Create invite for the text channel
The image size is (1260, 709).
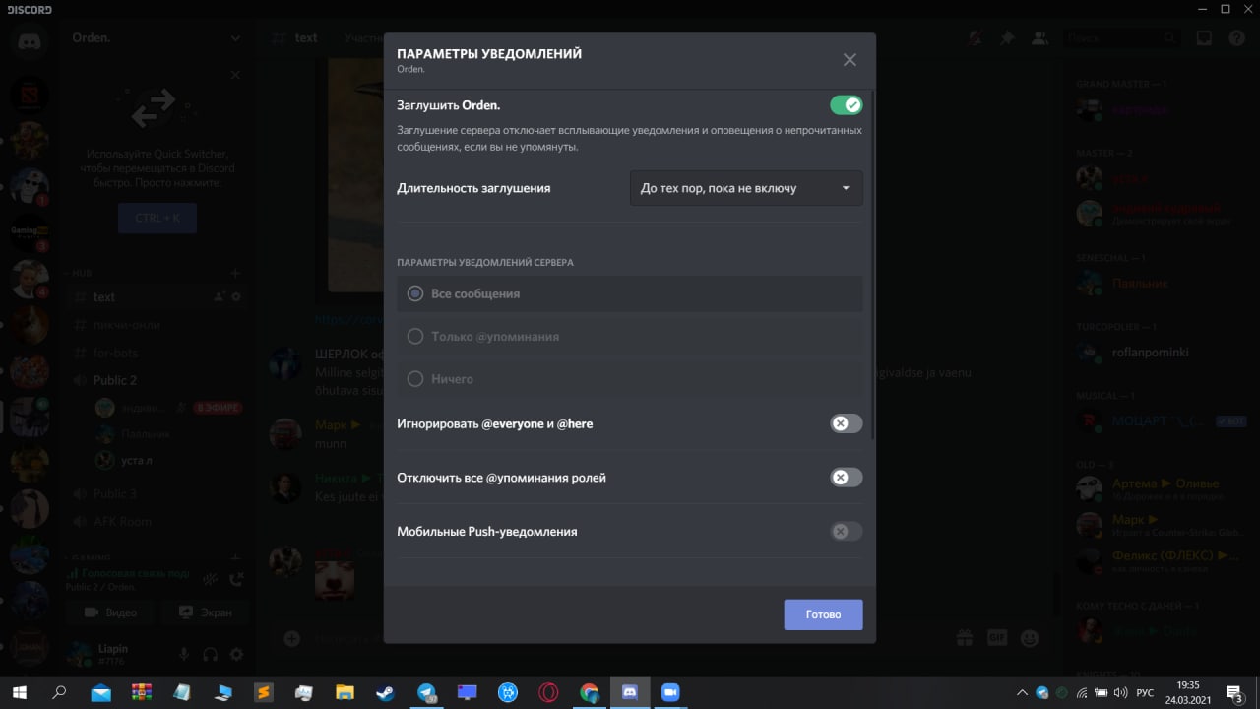(220, 296)
